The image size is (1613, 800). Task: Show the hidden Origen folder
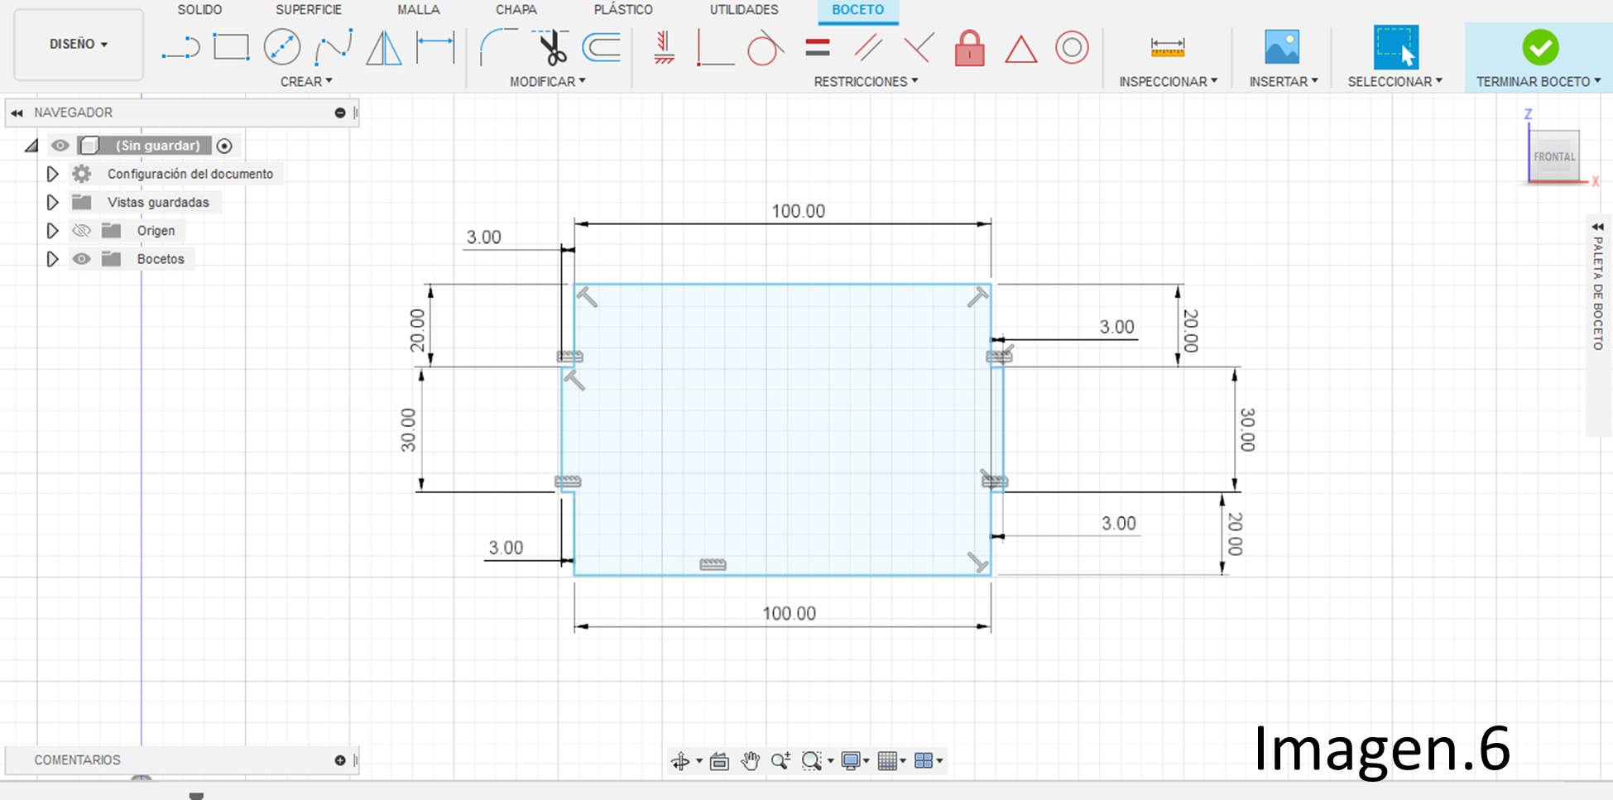(81, 231)
